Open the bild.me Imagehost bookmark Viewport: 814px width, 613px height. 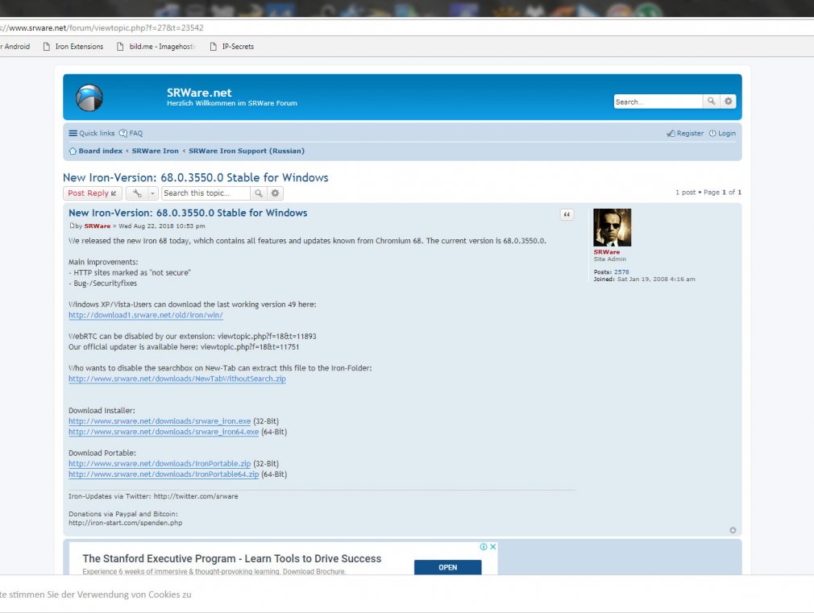pos(156,46)
